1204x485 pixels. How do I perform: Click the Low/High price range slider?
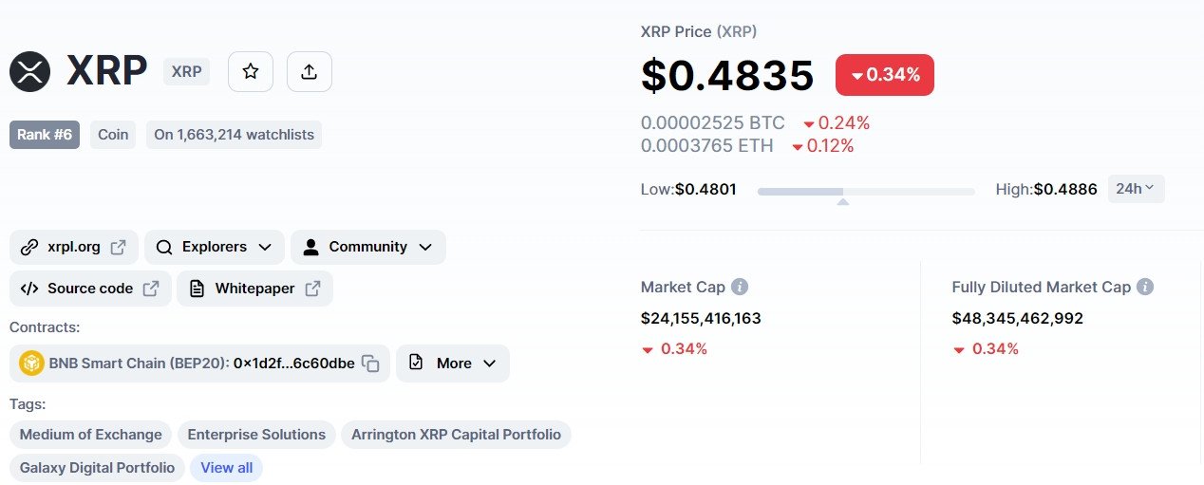click(865, 192)
